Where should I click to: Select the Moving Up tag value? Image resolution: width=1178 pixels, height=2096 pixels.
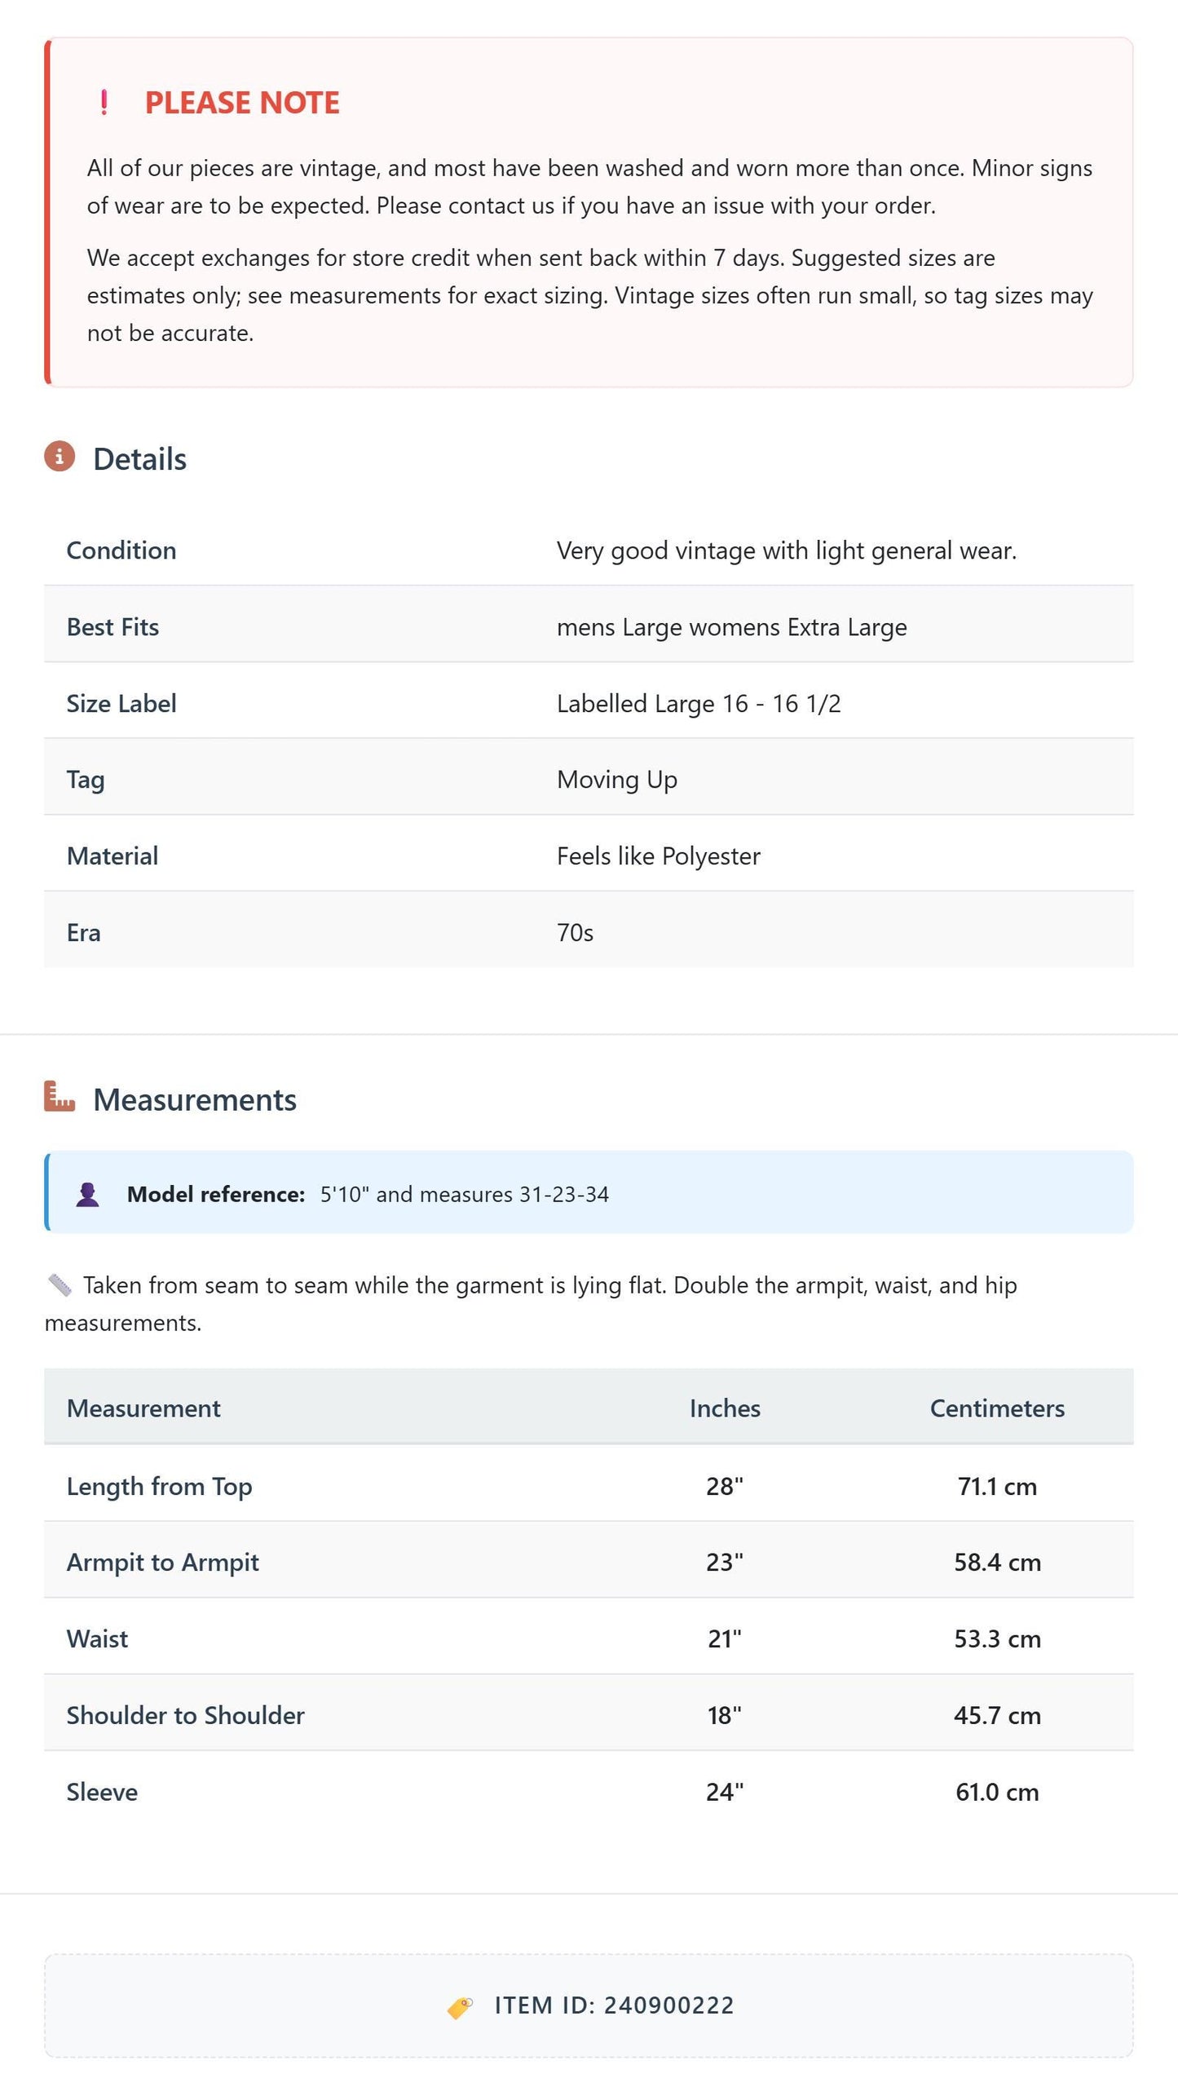617,780
